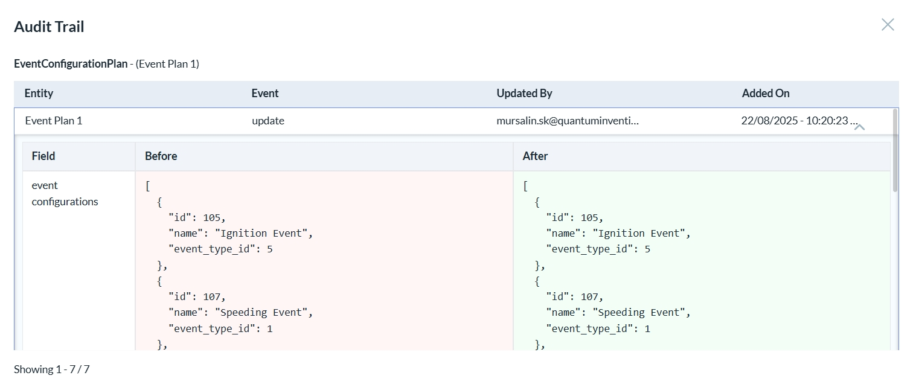Click the Showing 1 - 7 / 7 text
916x387 pixels.
52,369
